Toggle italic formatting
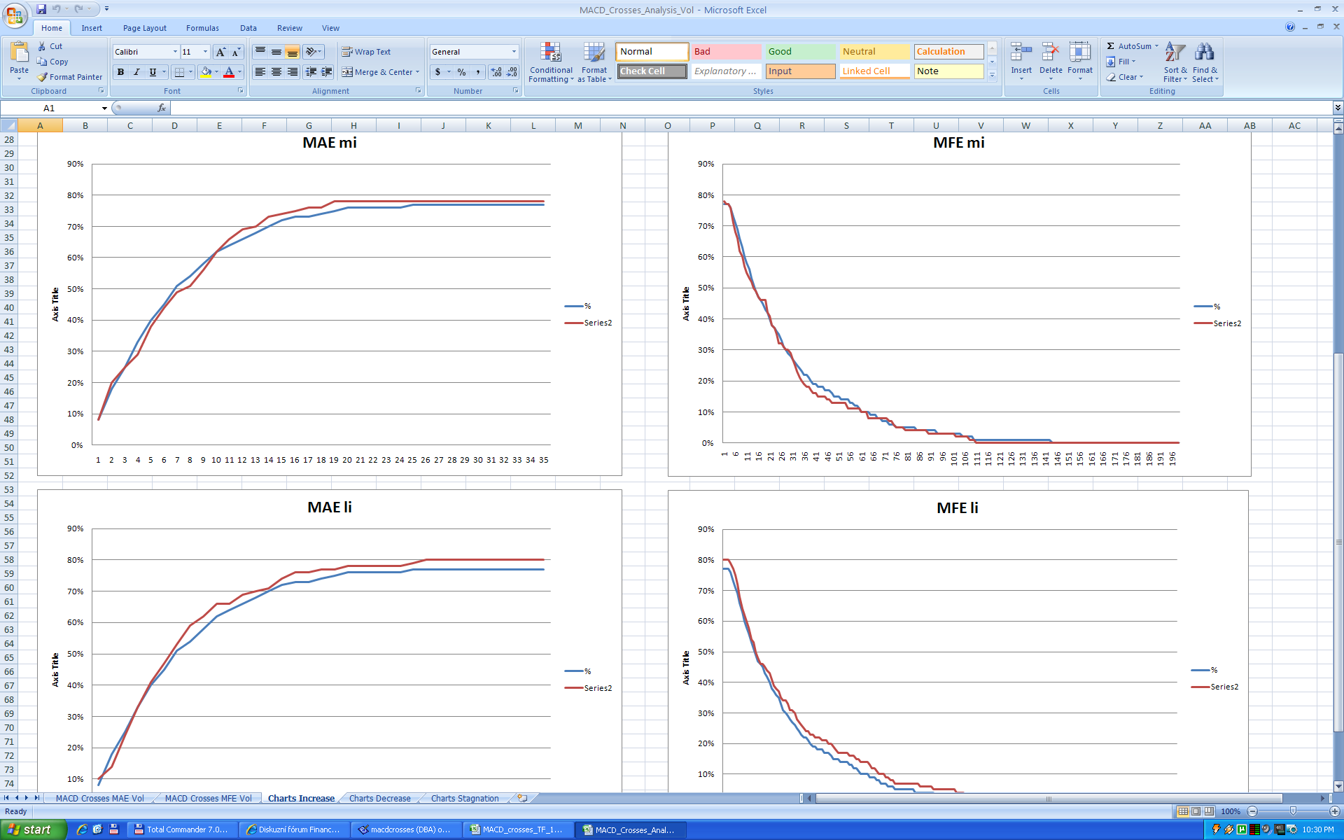 pos(136,72)
